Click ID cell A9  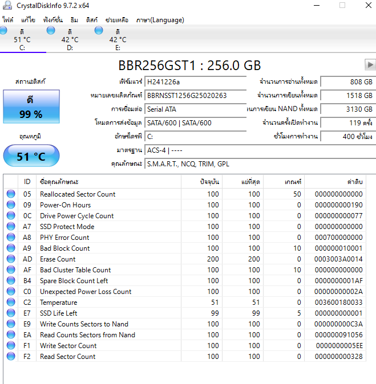[27, 248]
